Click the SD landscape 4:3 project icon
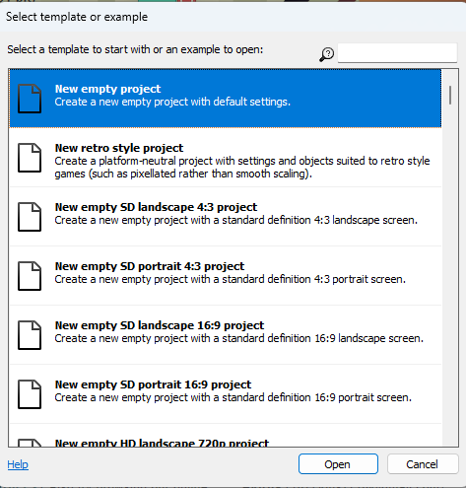This screenshot has height=488, width=466. 30,217
